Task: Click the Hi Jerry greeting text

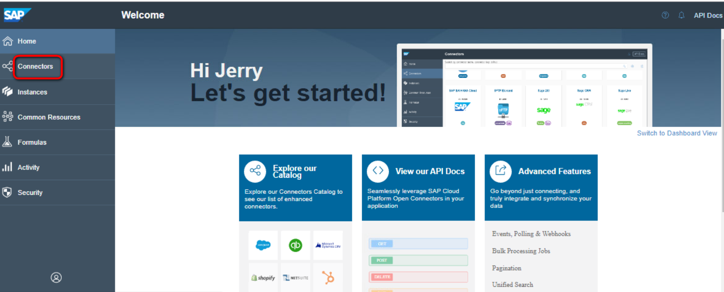Action: click(226, 71)
